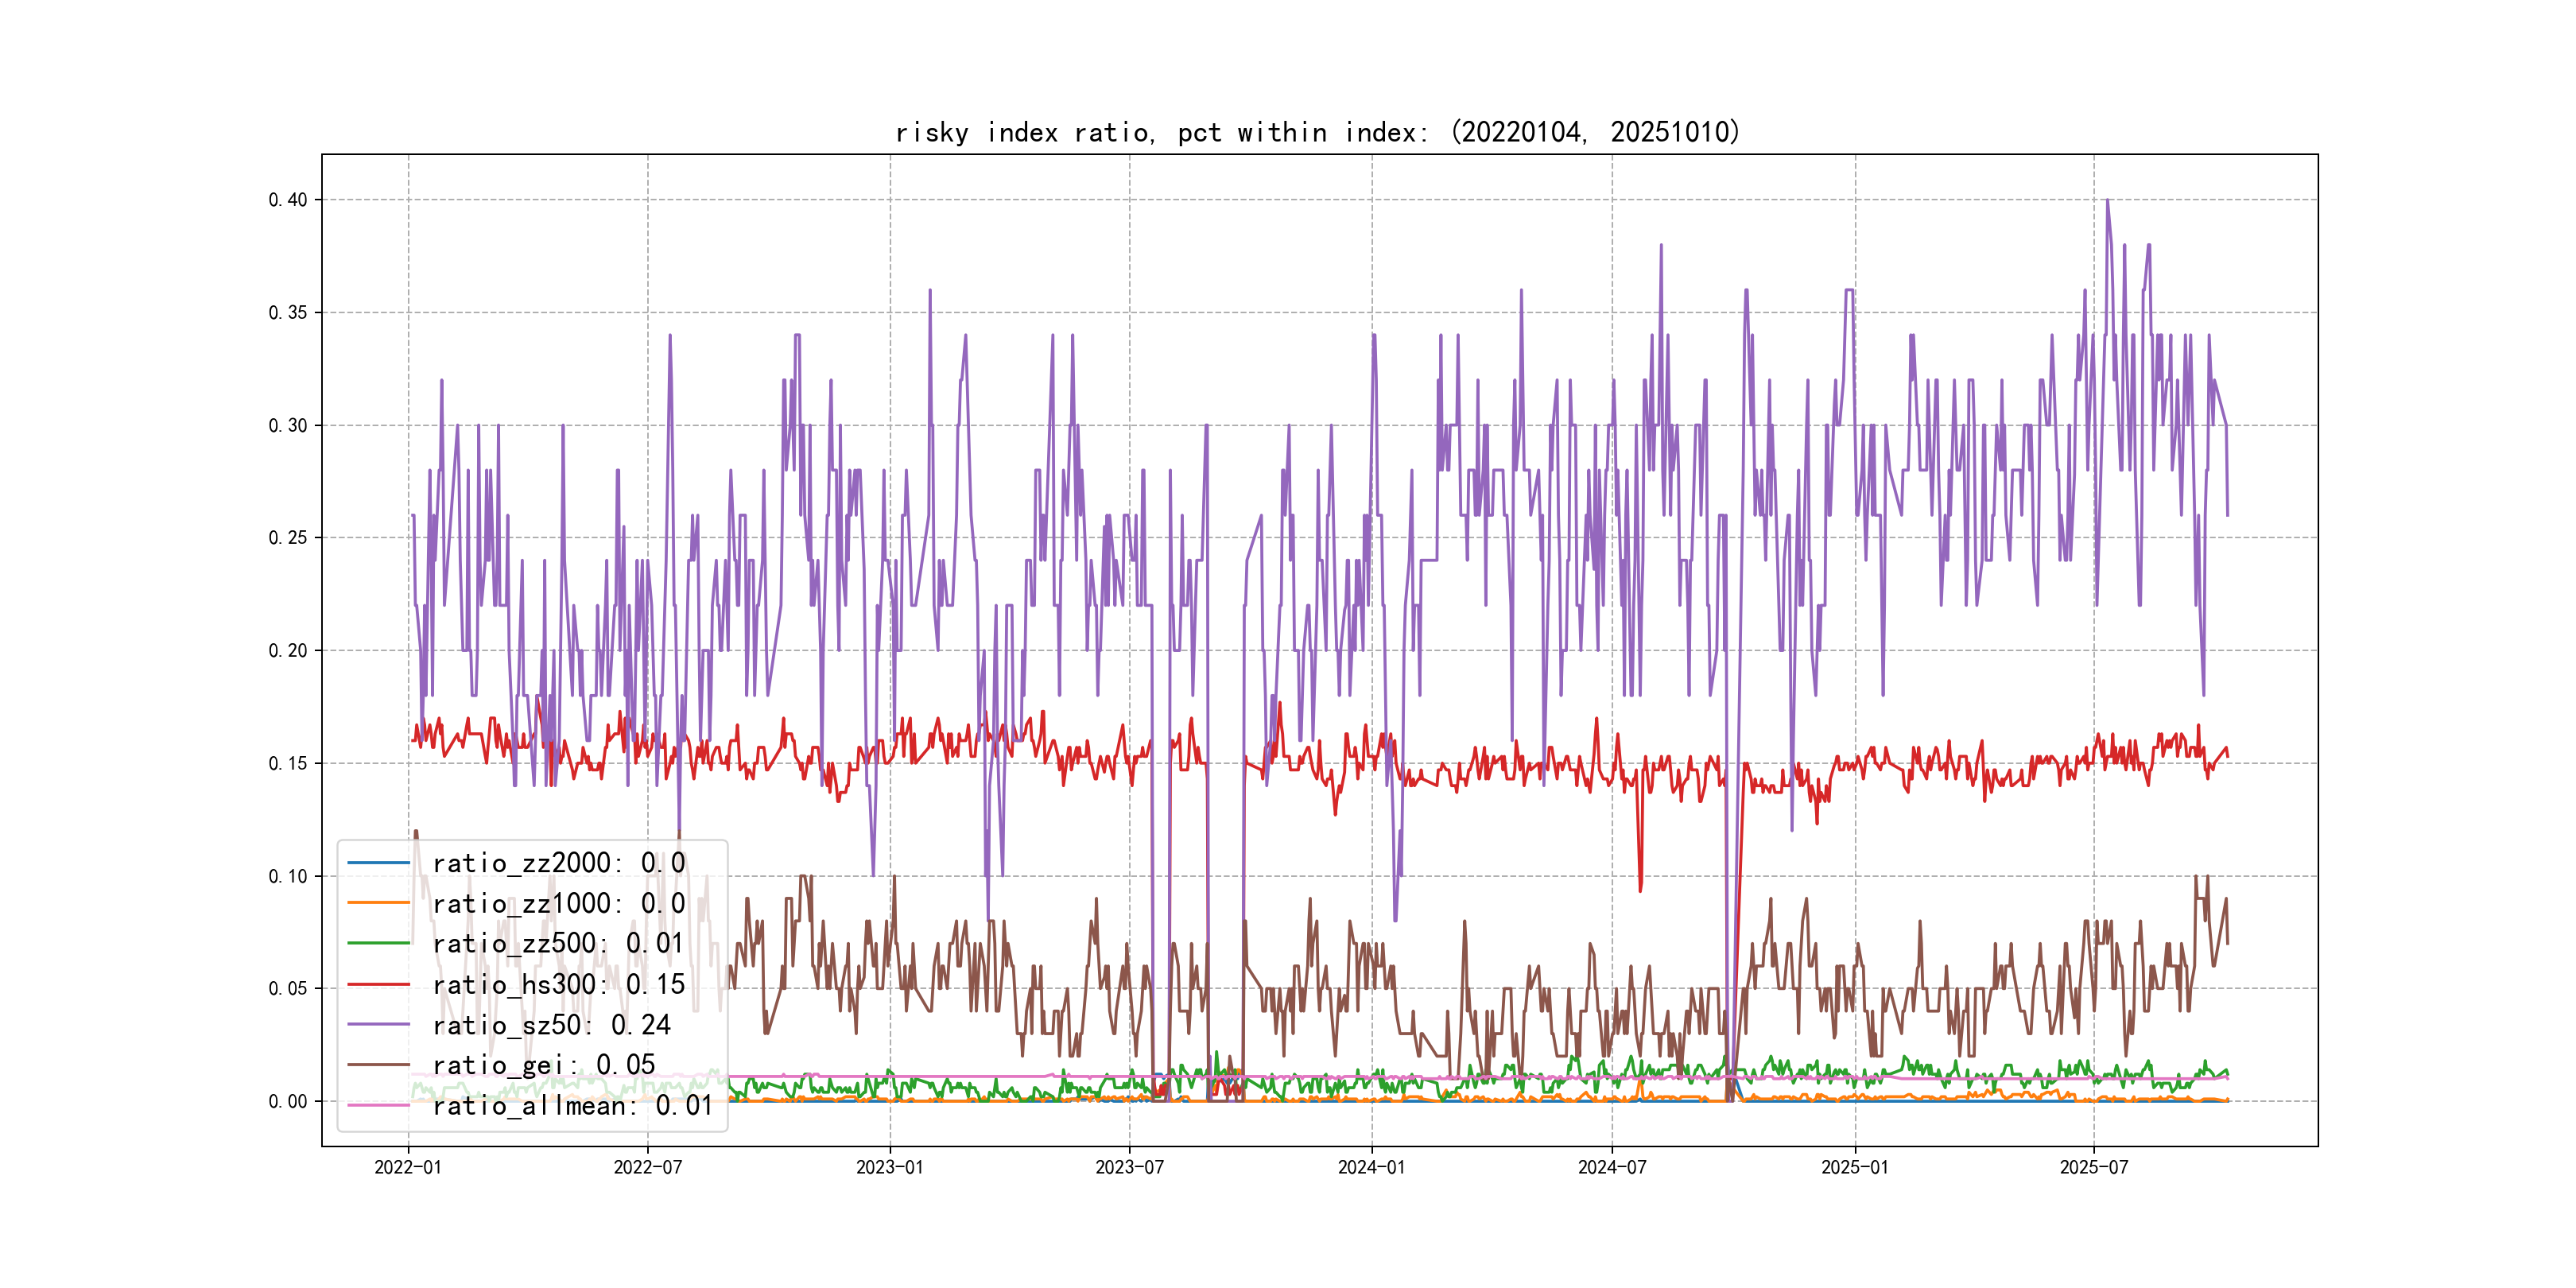Click the 0.40 y-axis tick label
Screen dimensions: 2576x1288
point(288,200)
